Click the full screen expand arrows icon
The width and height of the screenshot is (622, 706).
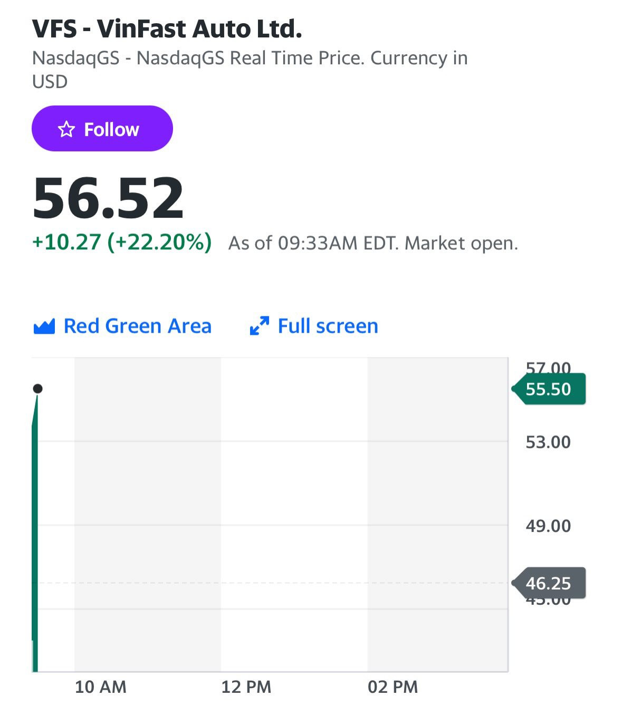tap(260, 326)
